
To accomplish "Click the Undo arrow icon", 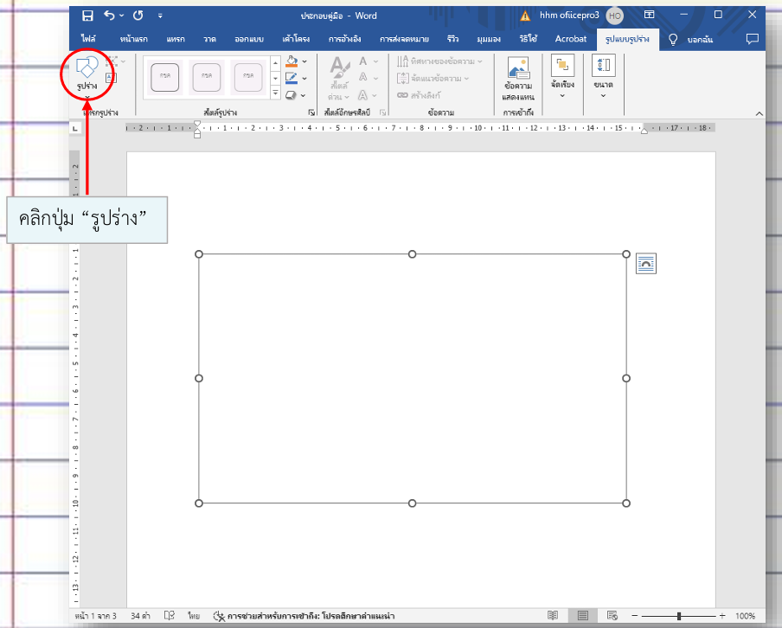I will click(x=109, y=16).
